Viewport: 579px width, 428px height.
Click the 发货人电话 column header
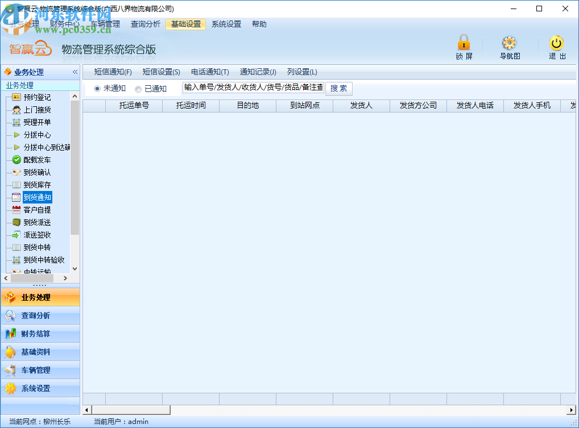[475, 106]
